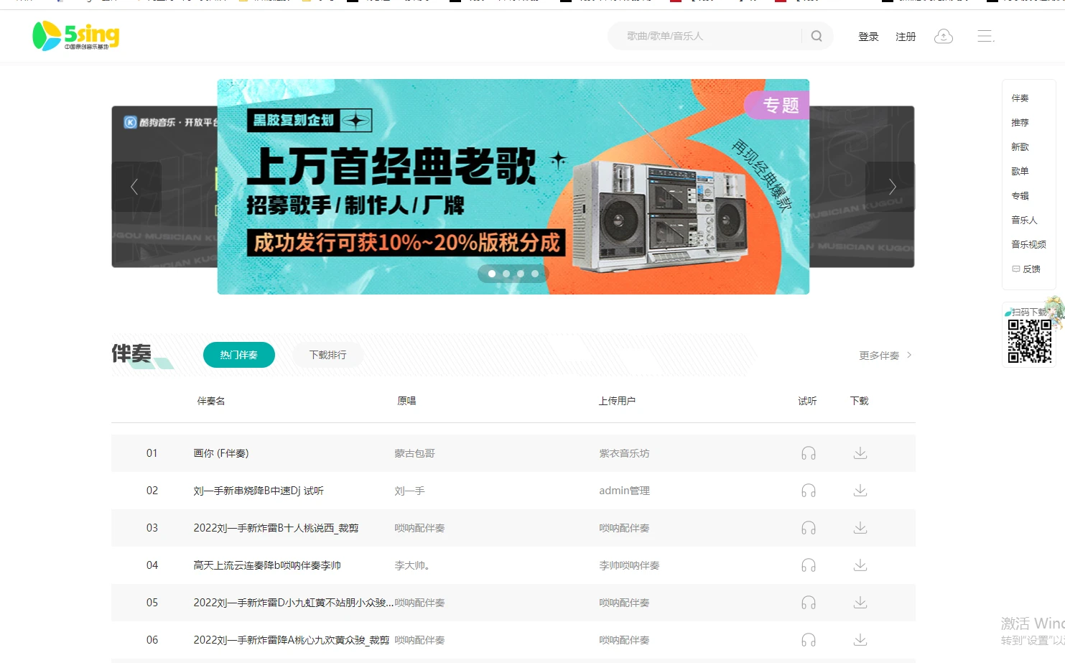Screen dimensions: 1065x663
Task: Click the 登录 login link
Action: [x=868, y=37]
